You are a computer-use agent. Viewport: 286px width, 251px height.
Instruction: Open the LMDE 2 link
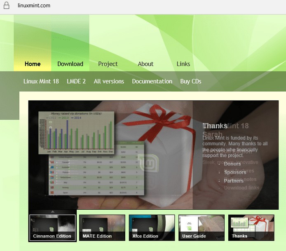76,81
